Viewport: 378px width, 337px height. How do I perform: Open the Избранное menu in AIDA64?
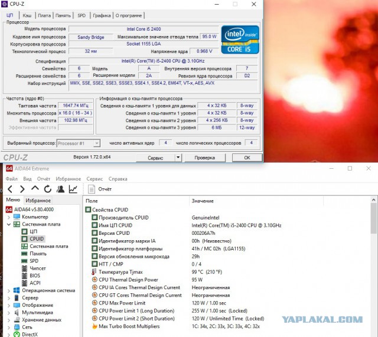pos(69,179)
